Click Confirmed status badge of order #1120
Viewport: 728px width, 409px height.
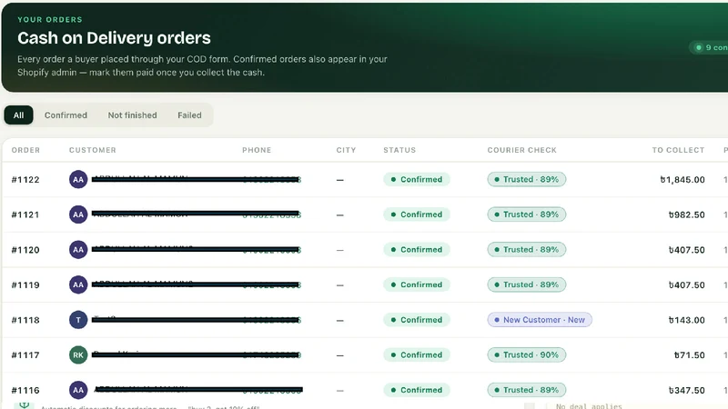tap(417, 249)
